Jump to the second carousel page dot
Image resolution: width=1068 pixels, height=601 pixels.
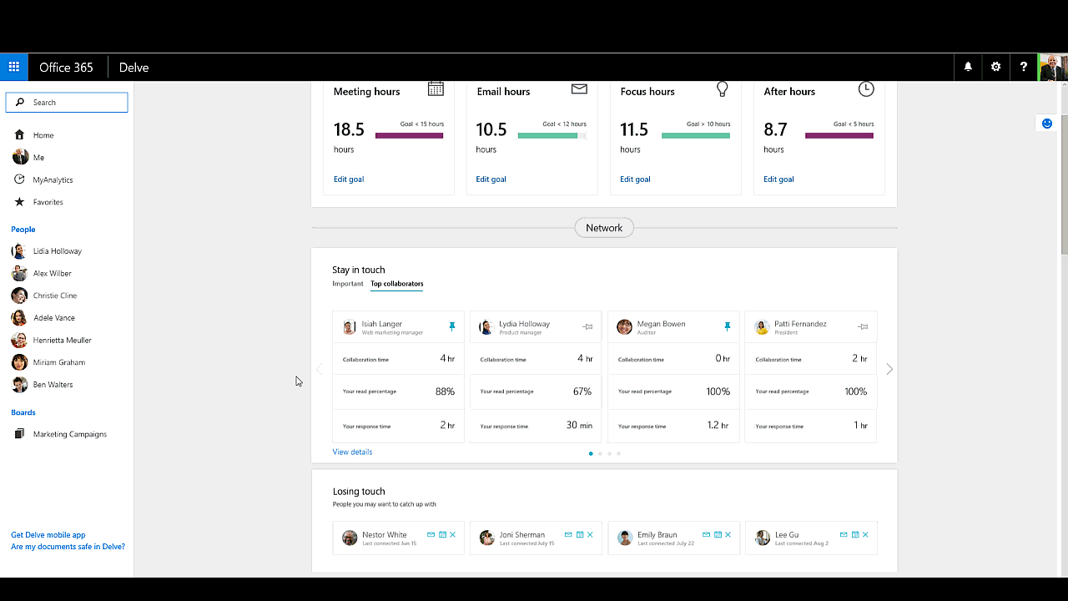pos(600,454)
